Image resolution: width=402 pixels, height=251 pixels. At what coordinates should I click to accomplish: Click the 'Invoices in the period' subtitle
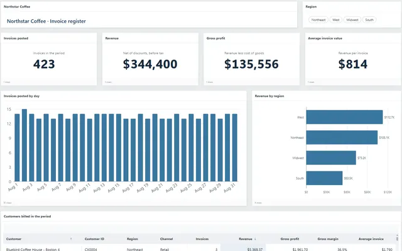[x=49, y=53]
